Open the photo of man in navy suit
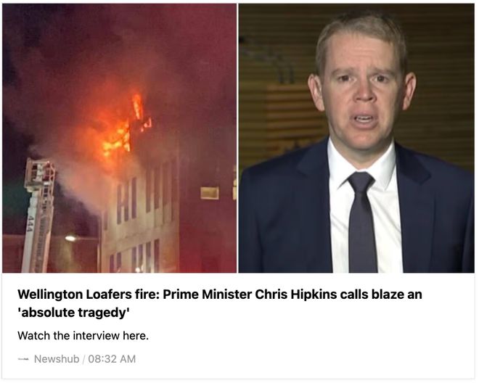This screenshot has height=383, width=479. (x=356, y=138)
